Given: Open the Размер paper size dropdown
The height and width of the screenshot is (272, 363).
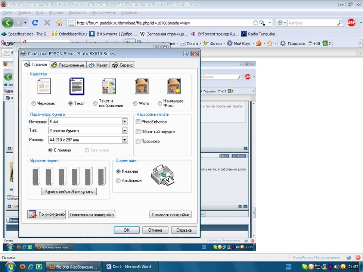Looking at the screenshot, I should coord(125,140).
